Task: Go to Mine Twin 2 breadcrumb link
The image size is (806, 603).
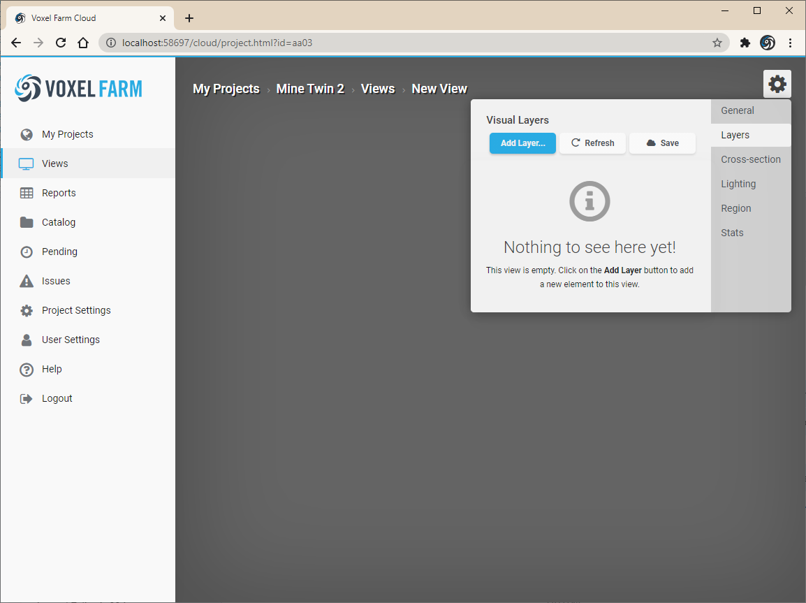Action: (x=310, y=89)
